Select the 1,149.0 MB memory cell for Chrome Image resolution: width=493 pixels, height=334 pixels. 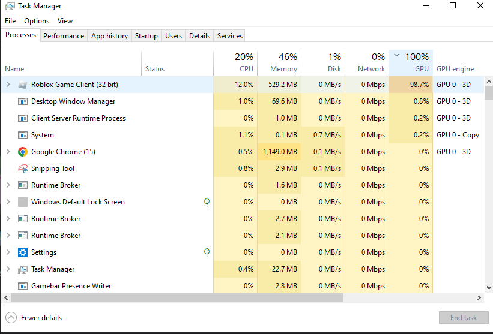pos(279,152)
